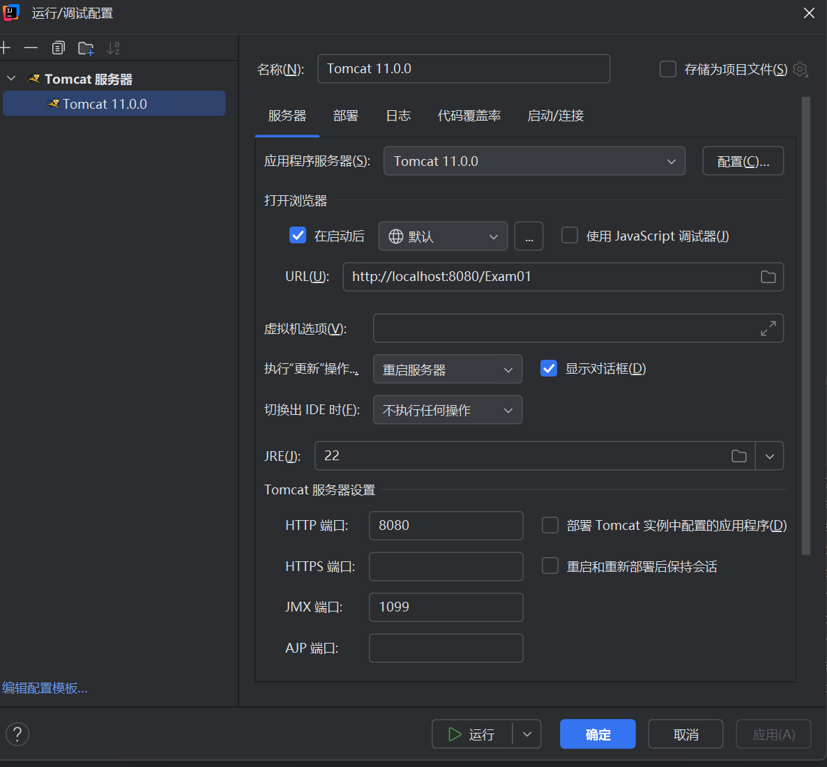Viewport: 827px width, 767px height.
Task: Remove the selected configuration with minus icon
Action: click(31, 48)
